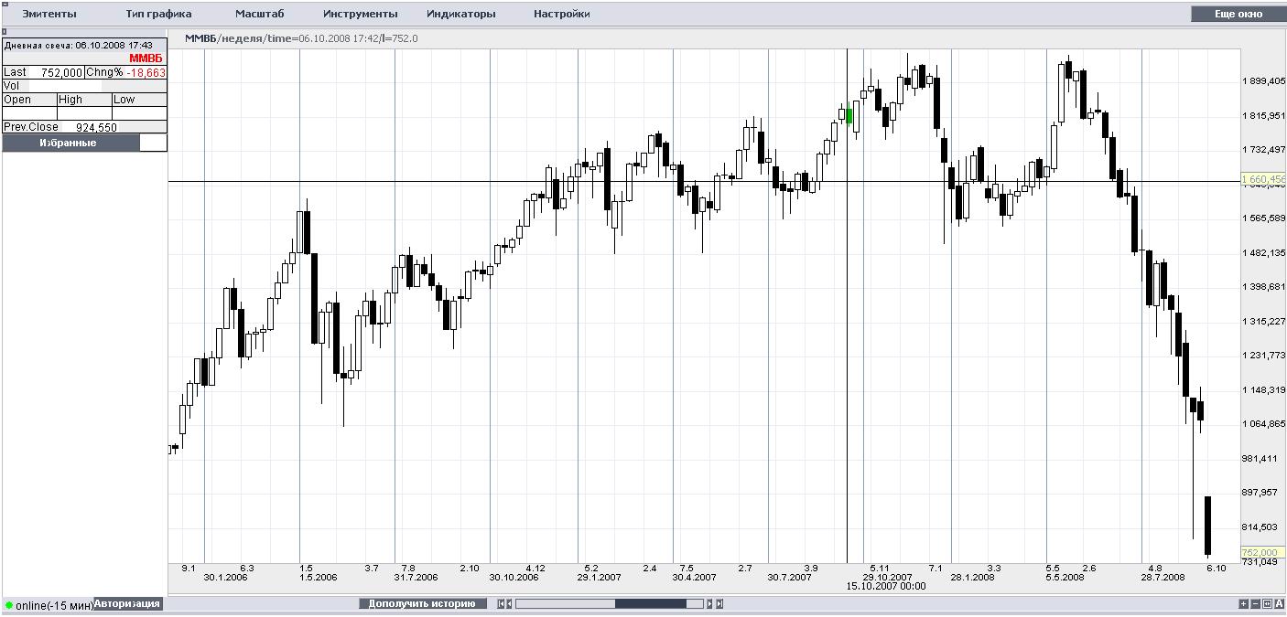Click the white box beside Избранные
The height and width of the screenshot is (617, 1287).
[154, 143]
